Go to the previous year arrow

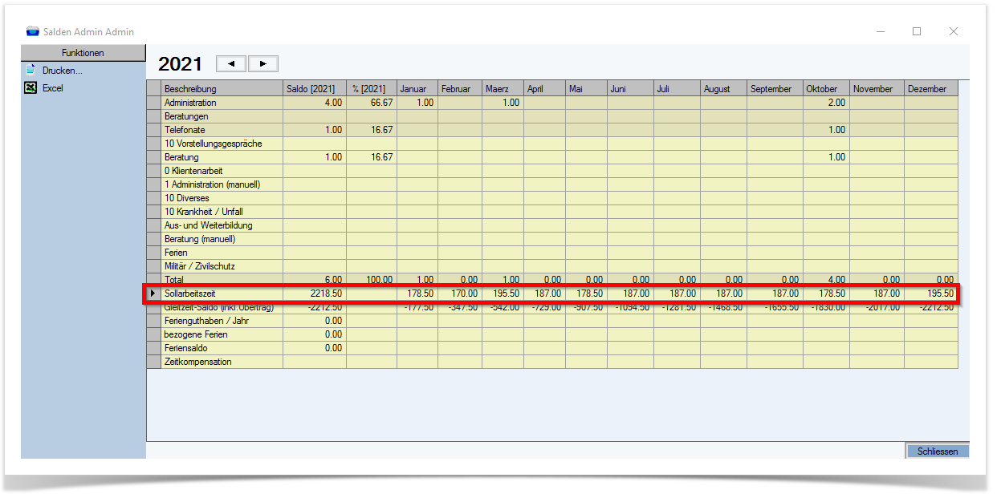[232, 63]
